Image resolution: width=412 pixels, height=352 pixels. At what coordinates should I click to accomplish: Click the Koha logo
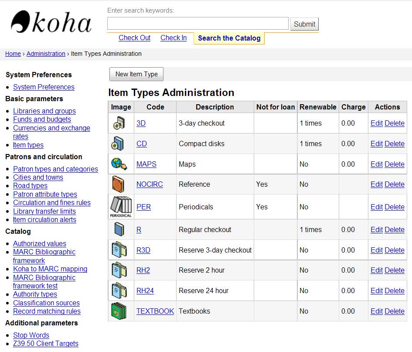(51, 22)
